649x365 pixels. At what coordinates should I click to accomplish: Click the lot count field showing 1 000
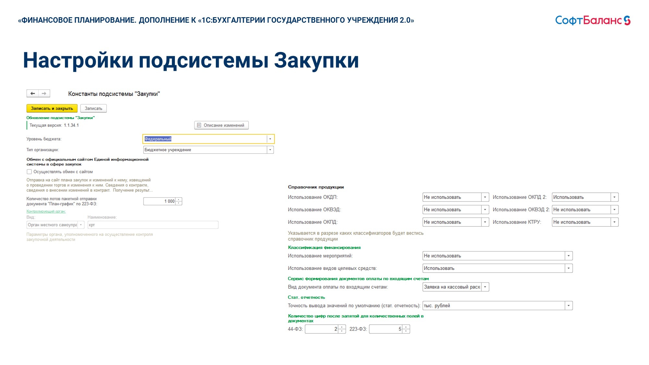tap(160, 201)
